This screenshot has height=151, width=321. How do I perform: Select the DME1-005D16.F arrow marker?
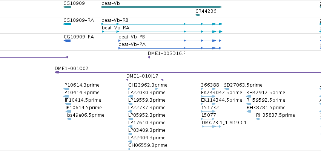pos(149,57)
